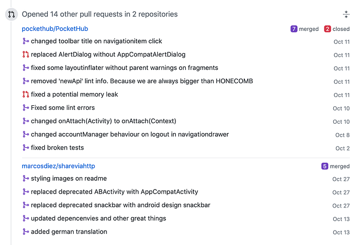Open 'removed newApi lint info' pull request
The width and height of the screenshot is (360, 245).
tap(142, 81)
